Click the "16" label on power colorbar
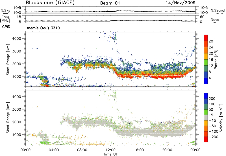 pos(211,60)
